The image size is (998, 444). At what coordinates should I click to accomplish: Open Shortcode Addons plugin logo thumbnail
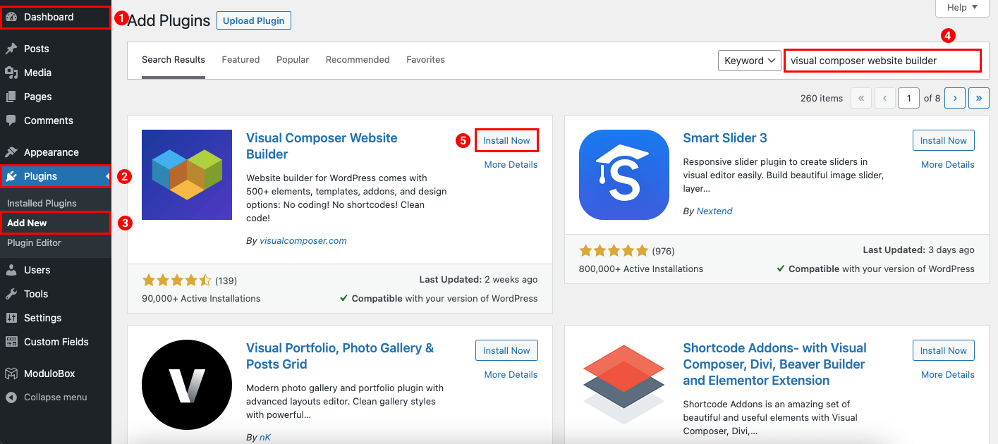click(624, 385)
